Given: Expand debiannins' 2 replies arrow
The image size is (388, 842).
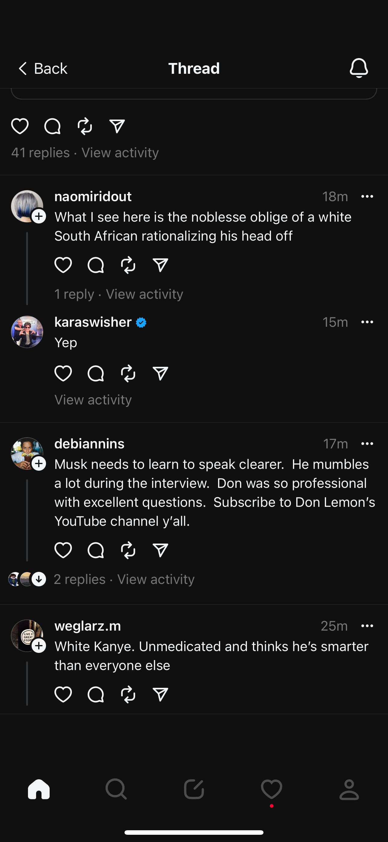Looking at the screenshot, I should coord(39,579).
